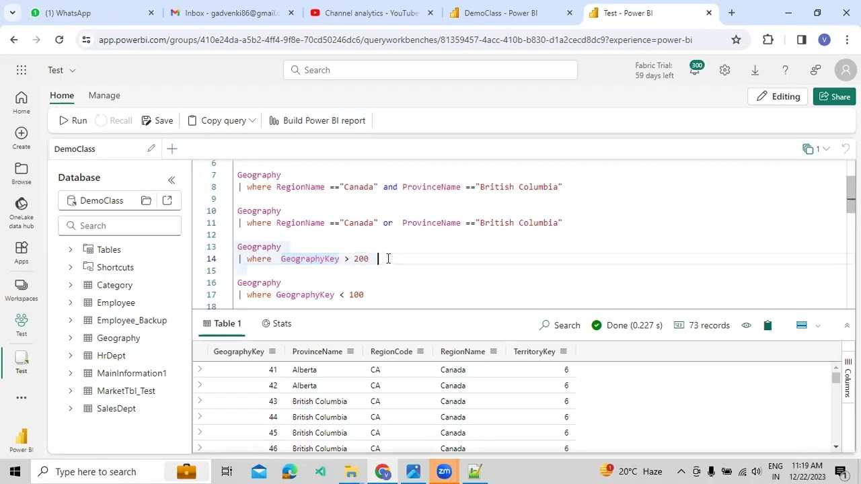Viewport: 861px width, 484px height.
Task: Open the taskbar Task View icon
Action: [227, 471]
